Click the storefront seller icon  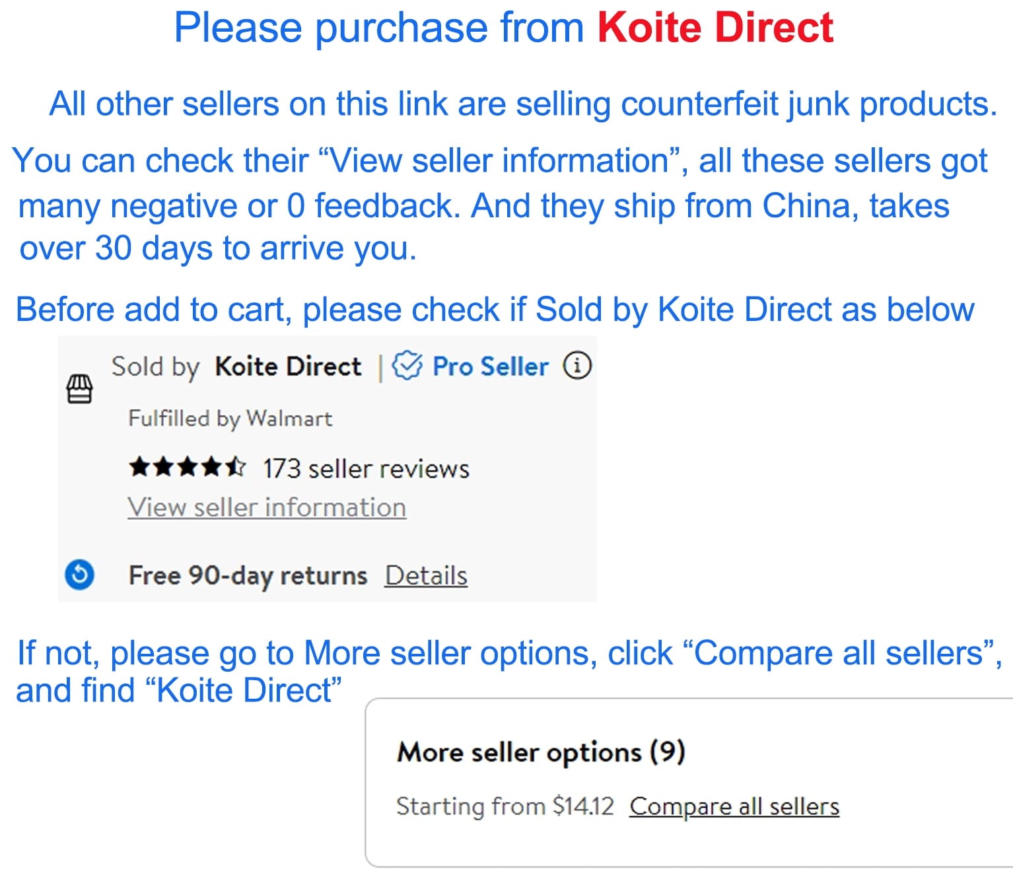[79, 389]
